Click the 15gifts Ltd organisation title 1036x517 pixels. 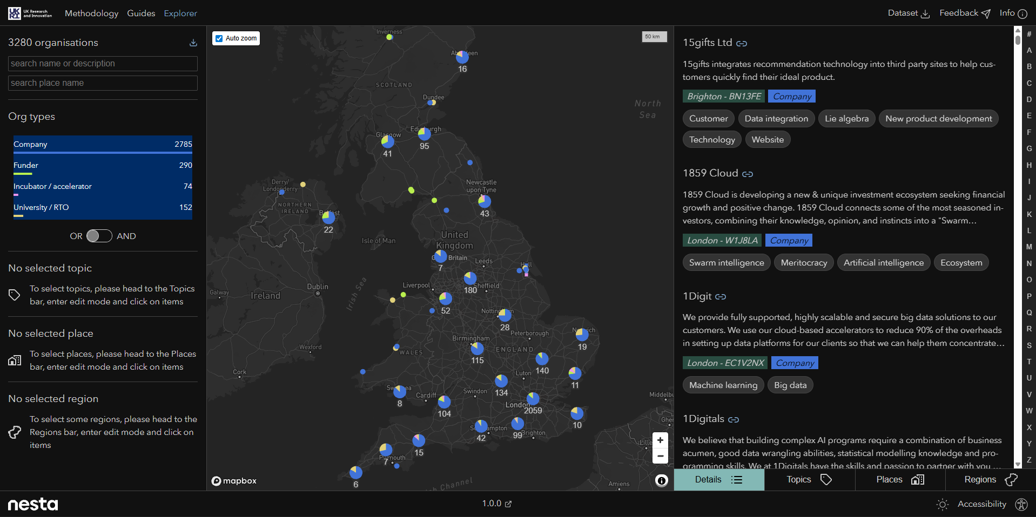pos(707,43)
